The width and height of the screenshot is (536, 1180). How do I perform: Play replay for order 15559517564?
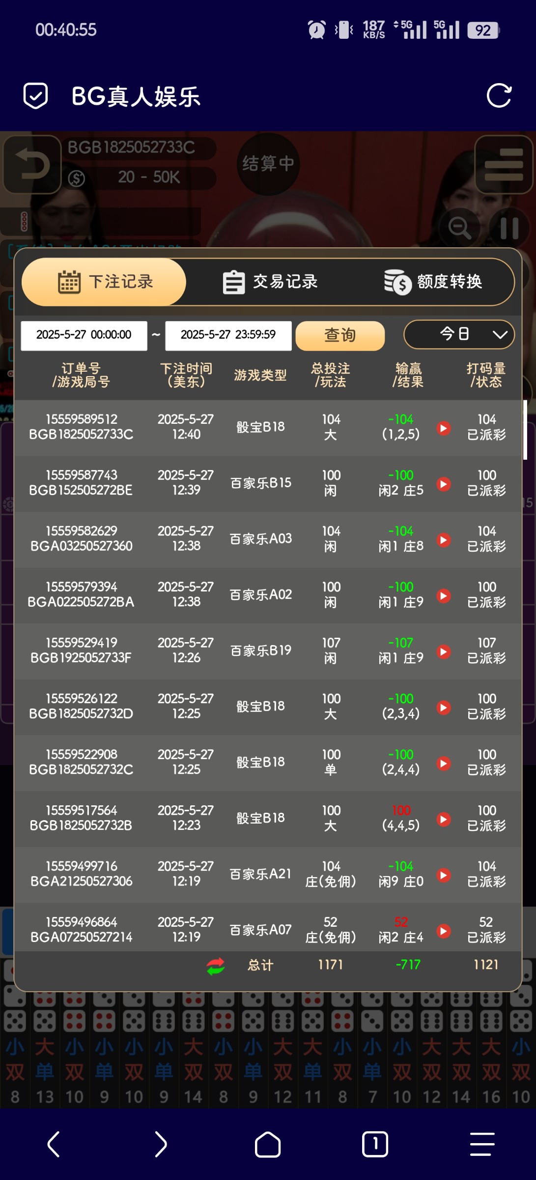click(x=444, y=819)
